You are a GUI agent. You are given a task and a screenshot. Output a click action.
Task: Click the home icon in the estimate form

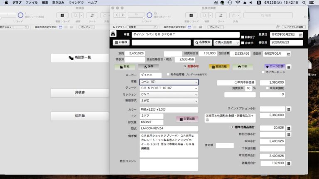pyautogui.click(x=113, y=34)
